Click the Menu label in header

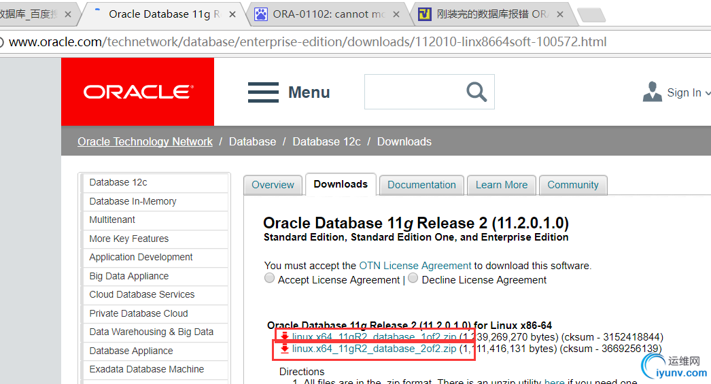[309, 92]
